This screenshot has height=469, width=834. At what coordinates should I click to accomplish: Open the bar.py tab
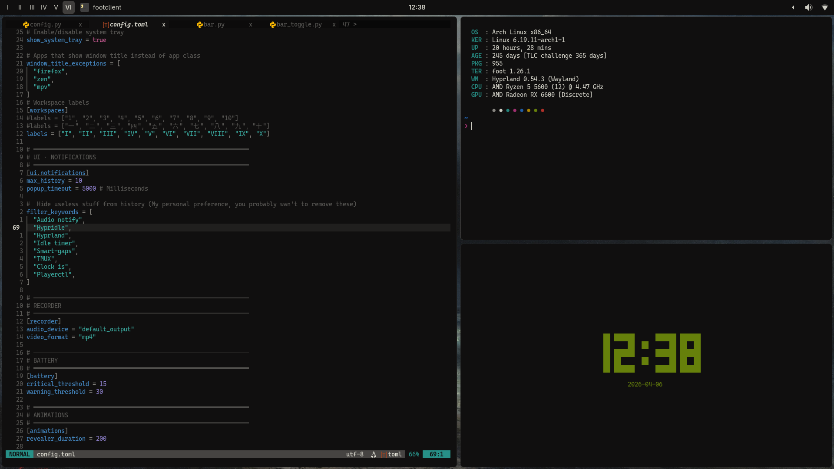pyautogui.click(x=214, y=25)
